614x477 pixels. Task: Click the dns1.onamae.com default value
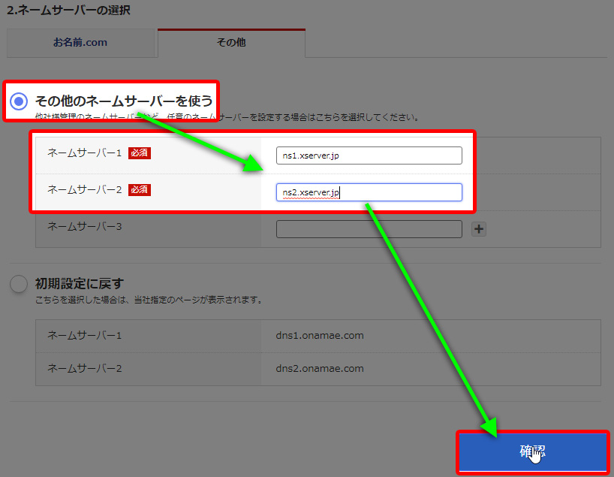(x=320, y=336)
